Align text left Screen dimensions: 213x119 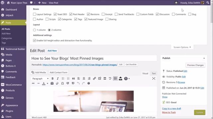coord(79,79)
